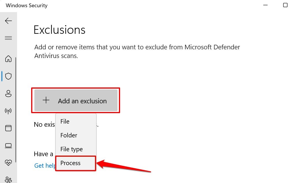Choose File from the exclusion menu
The height and width of the screenshot is (183, 293).
(x=65, y=122)
